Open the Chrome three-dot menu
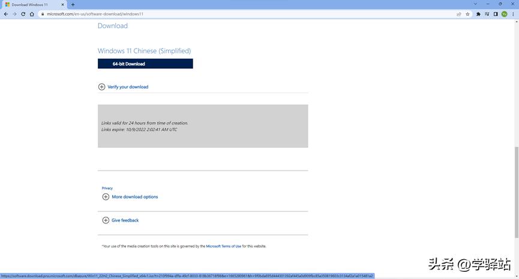Screen dimensions: 519x279 (514, 14)
